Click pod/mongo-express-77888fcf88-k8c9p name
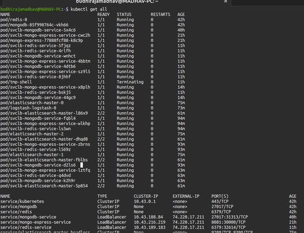 (x=42, y=41)
